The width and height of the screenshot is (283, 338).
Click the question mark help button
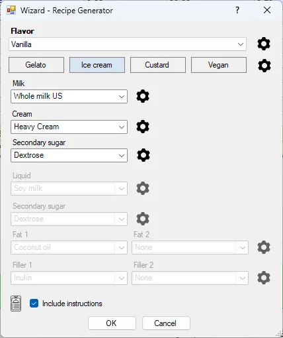[237, 10]
